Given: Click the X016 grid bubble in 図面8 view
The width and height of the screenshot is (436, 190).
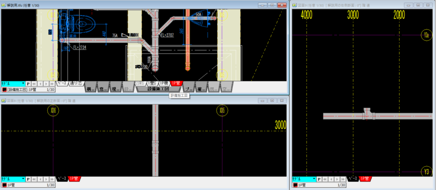Looking at the screenshot, I should pos(53,111).
